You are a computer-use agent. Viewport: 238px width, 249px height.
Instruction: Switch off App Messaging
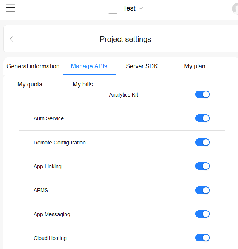pyautogui.click(x=202, y=214)
